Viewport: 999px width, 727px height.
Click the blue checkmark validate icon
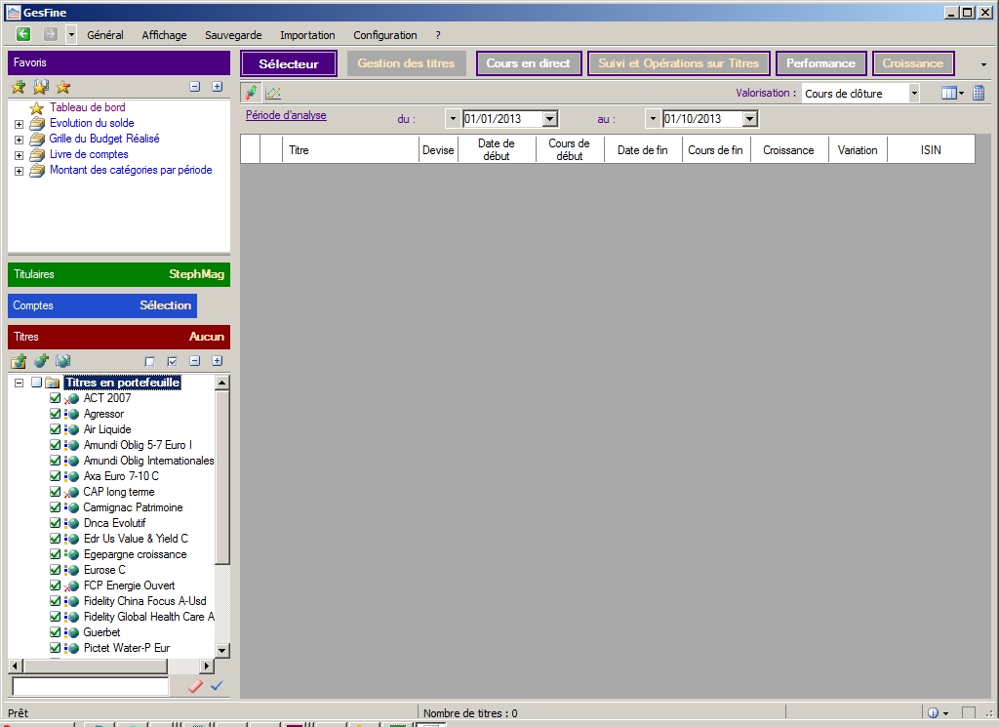(x=217, y=686)
